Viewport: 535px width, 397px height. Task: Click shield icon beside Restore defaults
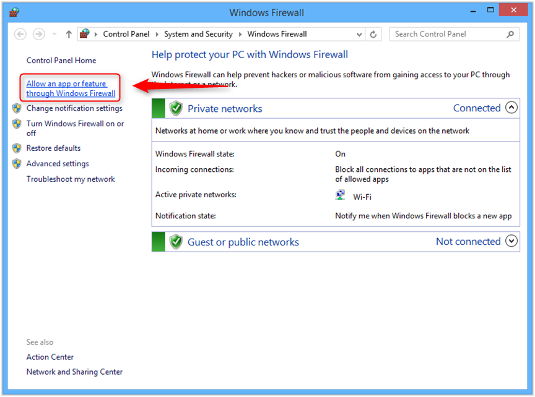(x=17, y=148)
